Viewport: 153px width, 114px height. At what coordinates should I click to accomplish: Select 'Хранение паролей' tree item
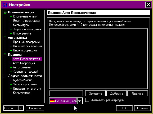[x=25, y=72]
